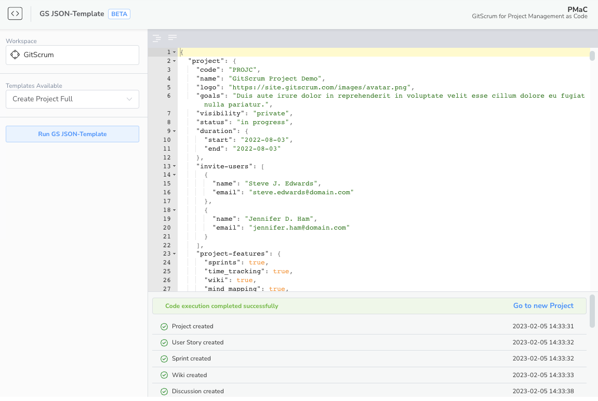Collapse the "duration" object at line 9
This screenshot has height=401, width=598.
(x=175, y=130)
